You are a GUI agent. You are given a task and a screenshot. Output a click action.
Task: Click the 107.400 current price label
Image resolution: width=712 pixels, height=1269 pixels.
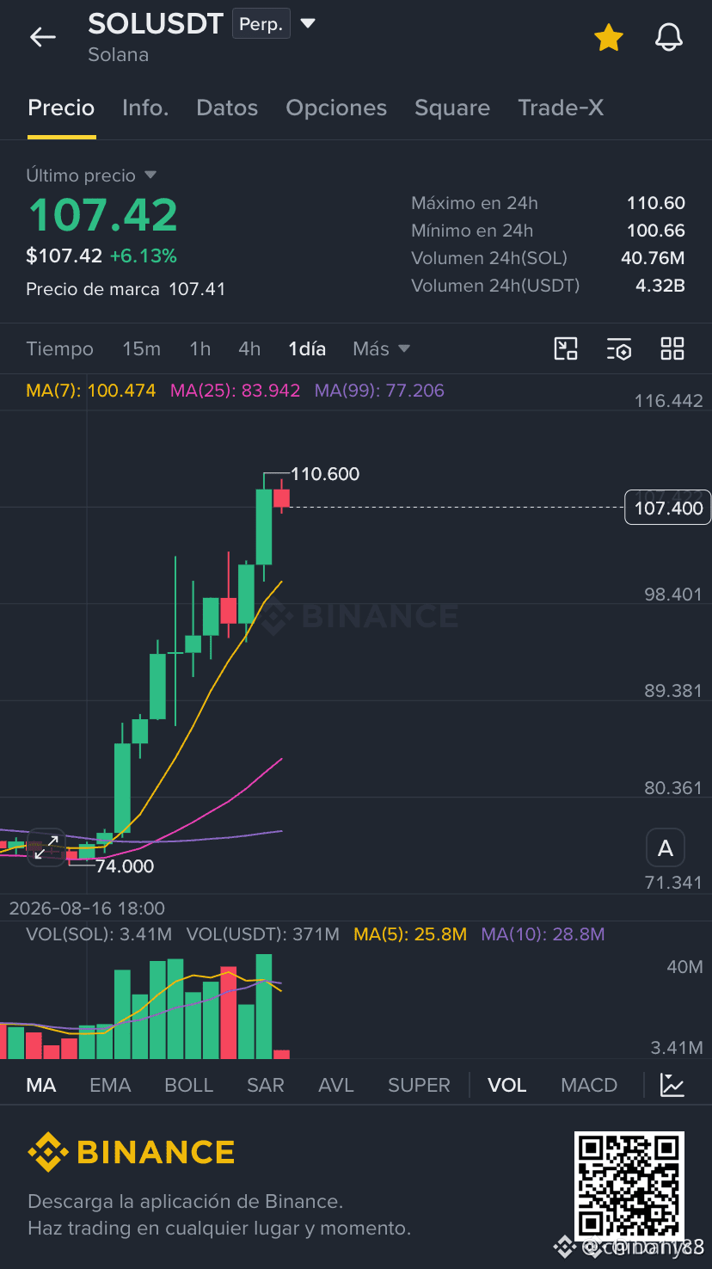(x=668, y=508)
